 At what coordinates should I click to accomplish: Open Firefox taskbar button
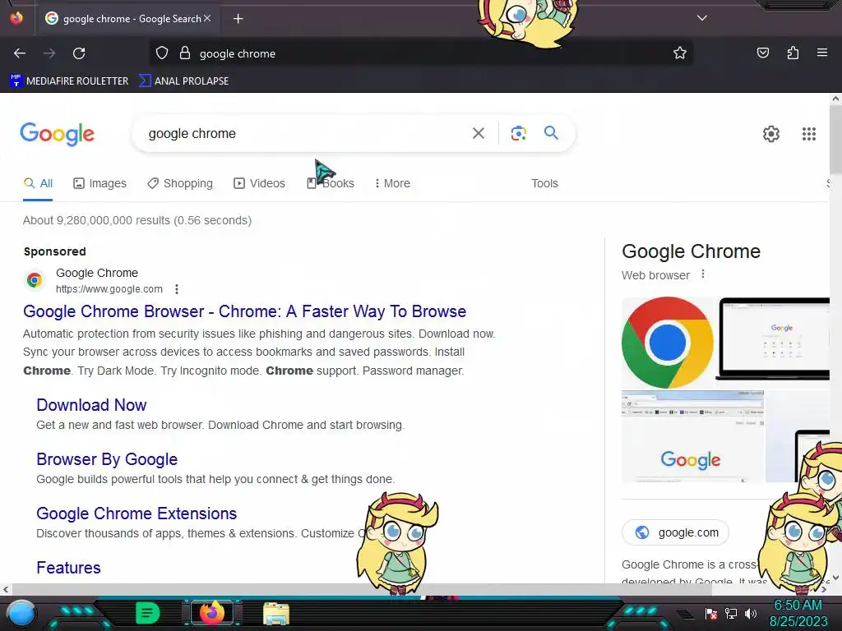point(212,613)
